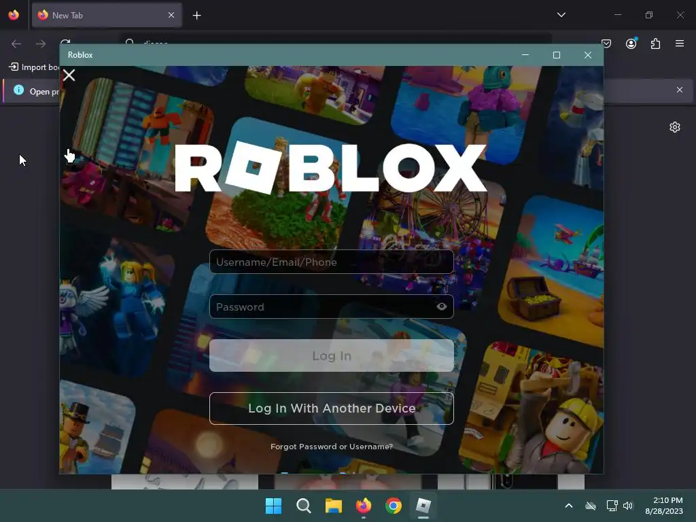Open the new tab personalize gear icon
The width and height of the screenshot is (696, 522).
(675, 127)
